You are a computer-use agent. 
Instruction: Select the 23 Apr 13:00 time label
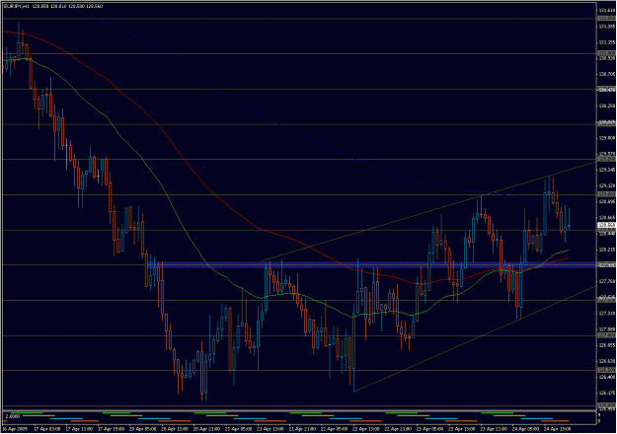(x=461, y=428)
